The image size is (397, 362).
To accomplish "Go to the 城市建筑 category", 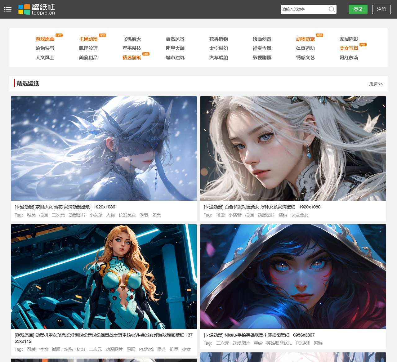I will [x=175, y=58].
